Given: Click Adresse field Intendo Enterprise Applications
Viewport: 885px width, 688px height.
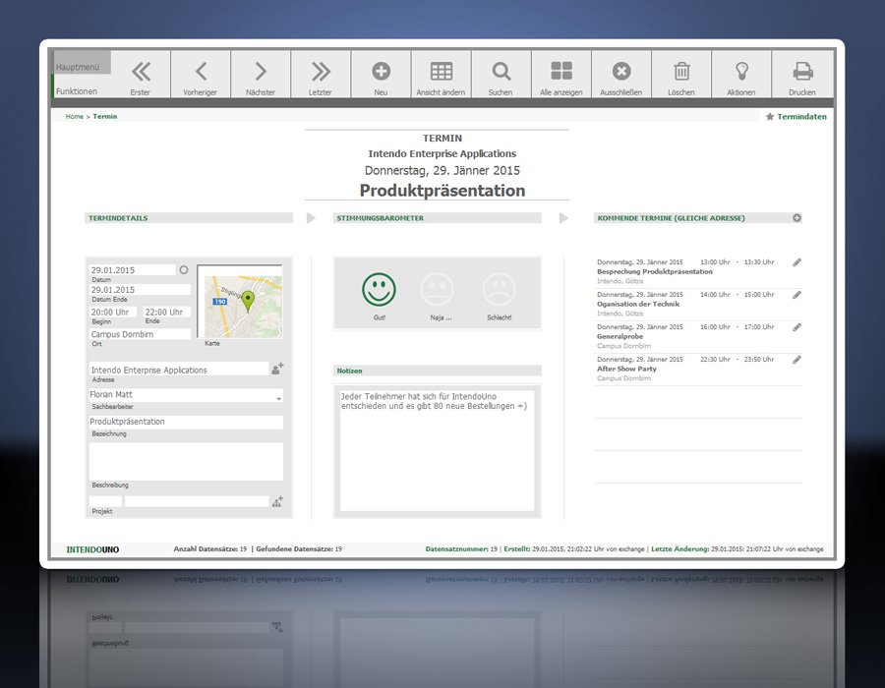Looking at the screenshot, I should pos(179,370).
